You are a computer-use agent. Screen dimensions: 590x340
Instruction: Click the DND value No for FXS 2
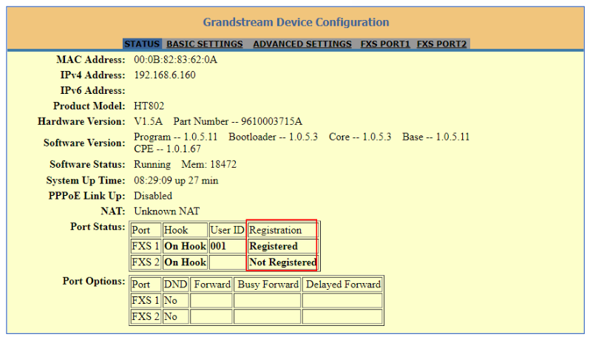pyautogui.click(x=175, y=316)
